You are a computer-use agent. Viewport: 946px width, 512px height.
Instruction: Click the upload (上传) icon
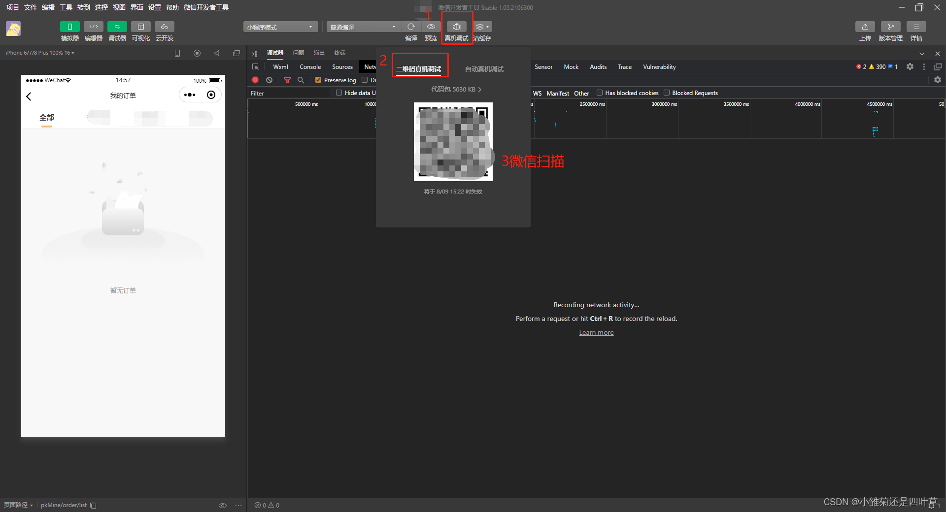[x=865, y=27]
